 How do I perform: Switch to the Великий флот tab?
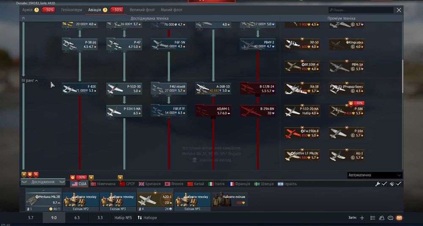click(x=142, y=10)
